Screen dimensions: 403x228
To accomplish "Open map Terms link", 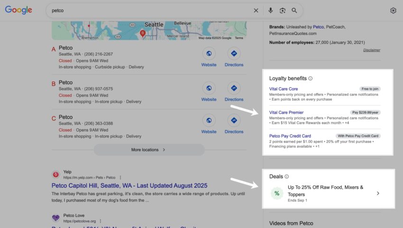I will [239, 38].
